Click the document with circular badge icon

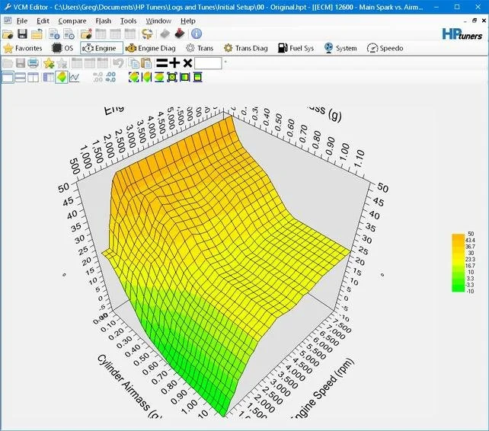click(x=69, y=34)
